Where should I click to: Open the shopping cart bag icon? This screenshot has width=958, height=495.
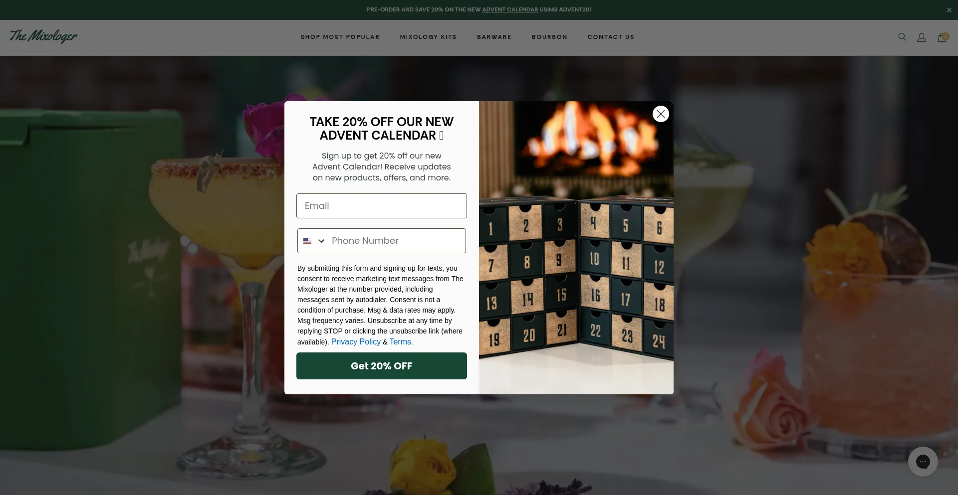pos(942,37)
